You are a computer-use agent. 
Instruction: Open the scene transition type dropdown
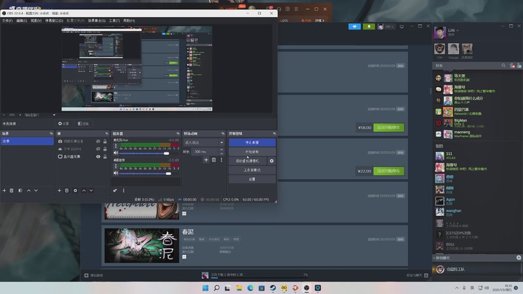[203, 142]
